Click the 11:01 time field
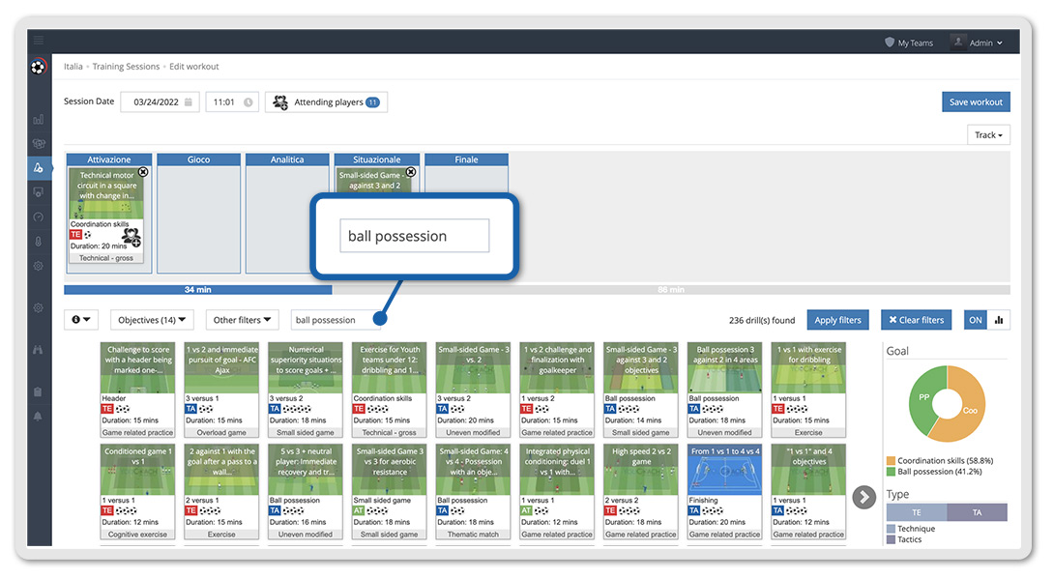 pos(232,102)
